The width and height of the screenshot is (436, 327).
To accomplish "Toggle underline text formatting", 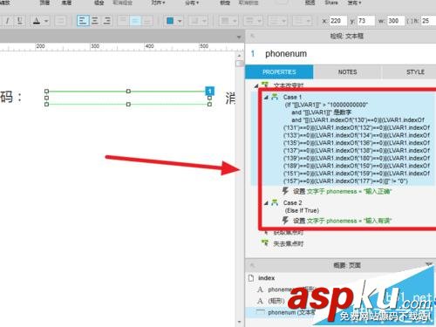I will point(19,21).
